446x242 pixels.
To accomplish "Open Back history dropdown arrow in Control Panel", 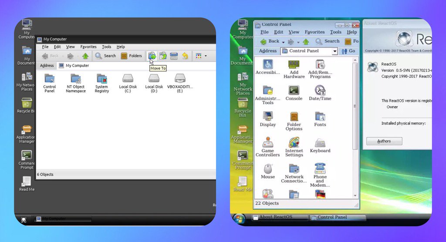I will [x=283, y=42].
